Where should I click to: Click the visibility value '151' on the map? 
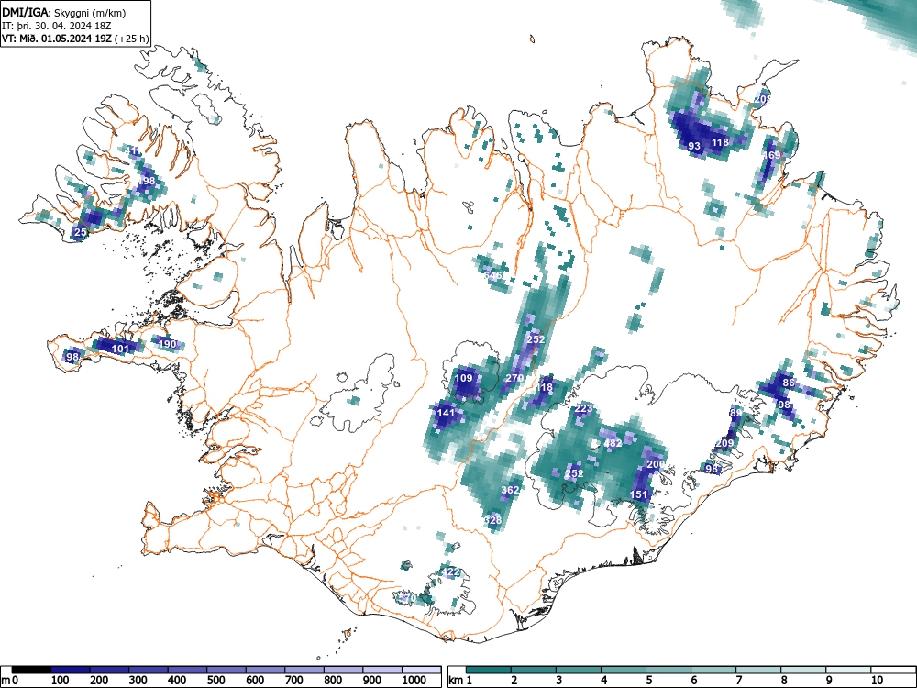coord(638,494)
